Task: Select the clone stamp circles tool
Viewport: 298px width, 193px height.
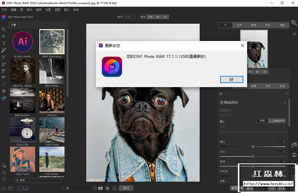Action: [x=3, y=84]
